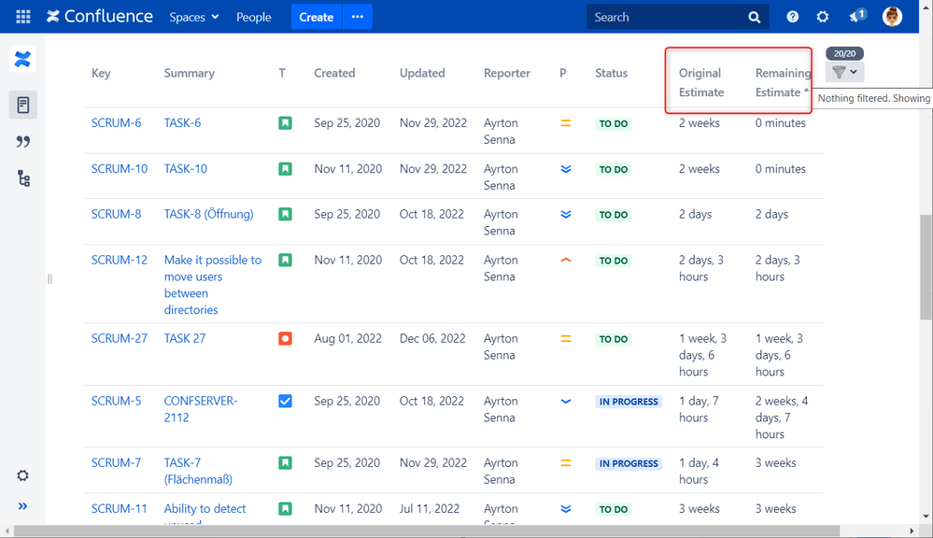Image resolution: width=933 pixels, height=538 pixels.
Task: Sort by the Summary column header
Action: [x=190, y=73]
